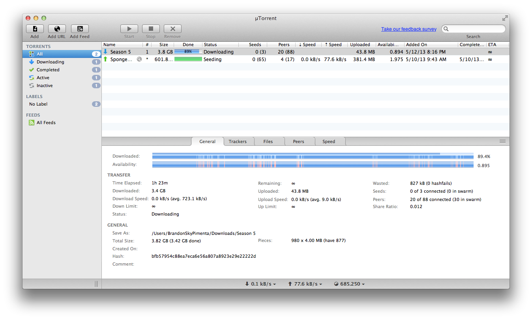
Task: Show Active torrents category
Action: click(62, 78)
